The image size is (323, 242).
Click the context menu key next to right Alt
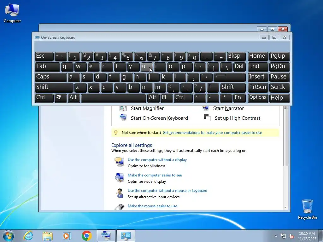(x=167, y=98)
